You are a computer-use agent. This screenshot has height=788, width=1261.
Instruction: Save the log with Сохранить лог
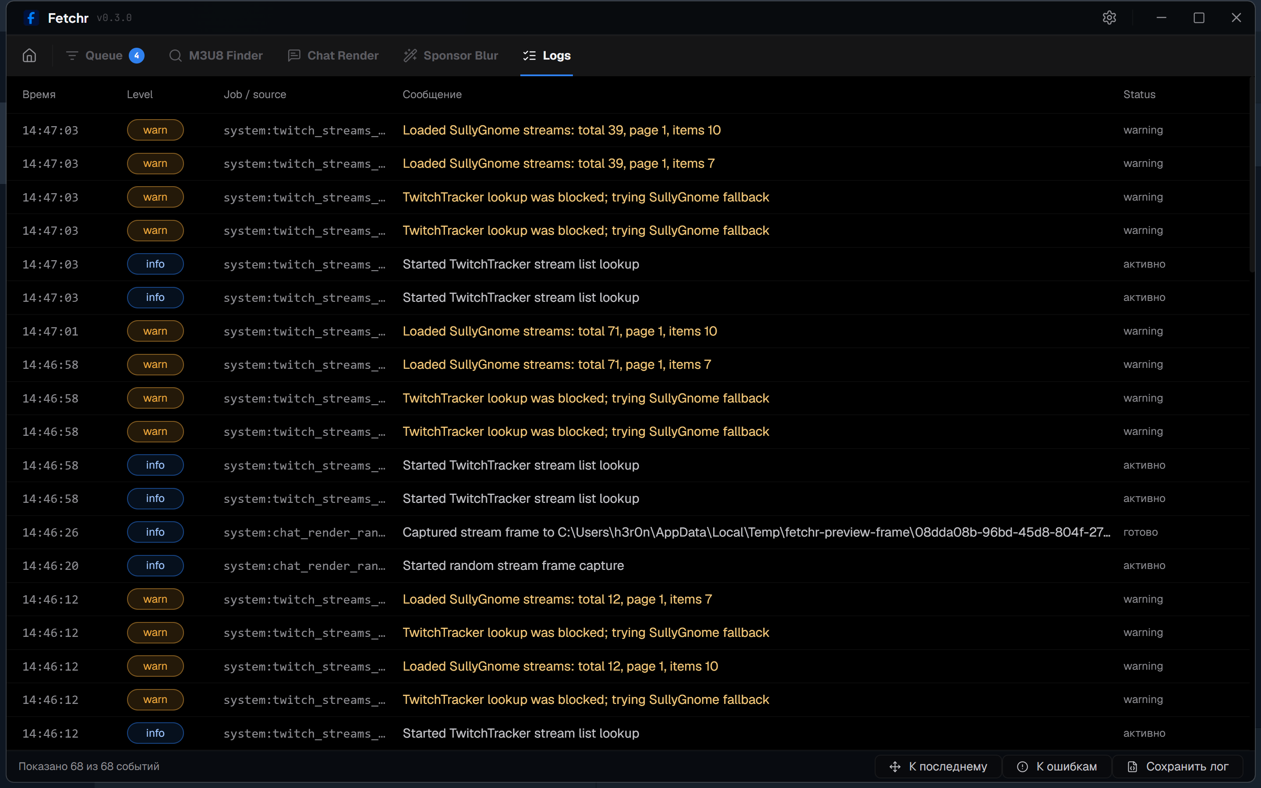click(x=1178, y=766)
